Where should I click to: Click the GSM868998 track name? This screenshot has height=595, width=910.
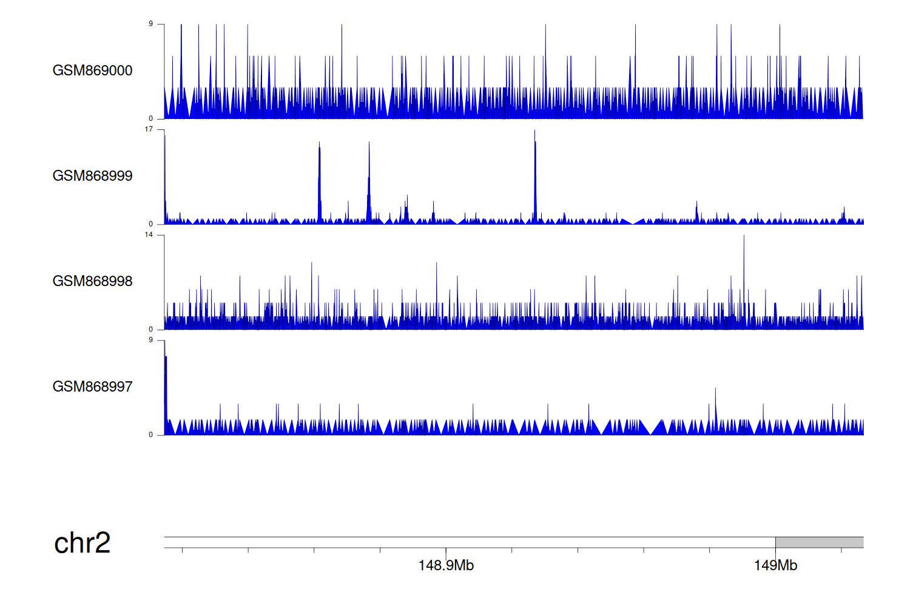click(x=92, y=281)
